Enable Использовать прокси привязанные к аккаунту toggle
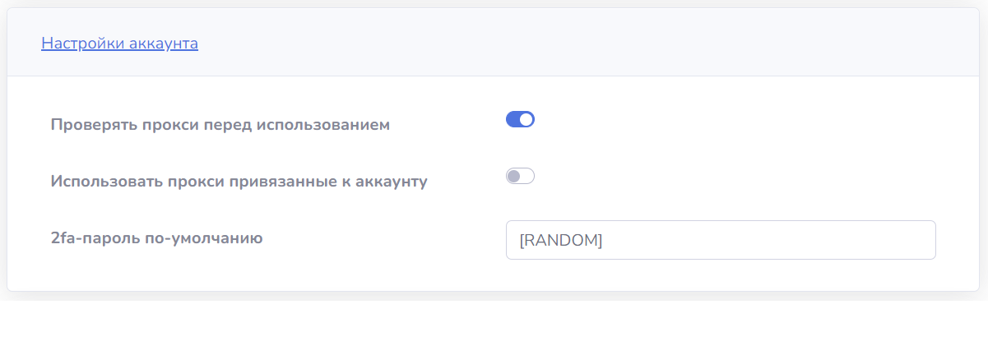The height and width of the screenshot is (355, 988). [520, 176]
